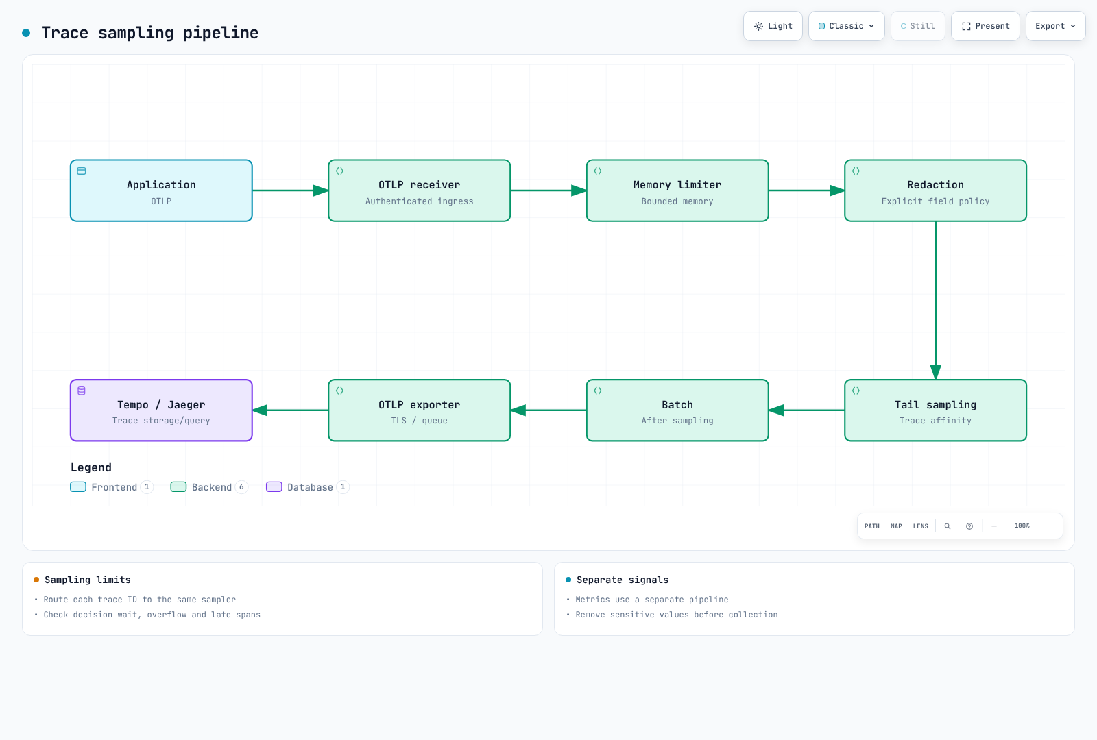
Task: Switch to PATH mode
Action: click(x=872, y=526)
